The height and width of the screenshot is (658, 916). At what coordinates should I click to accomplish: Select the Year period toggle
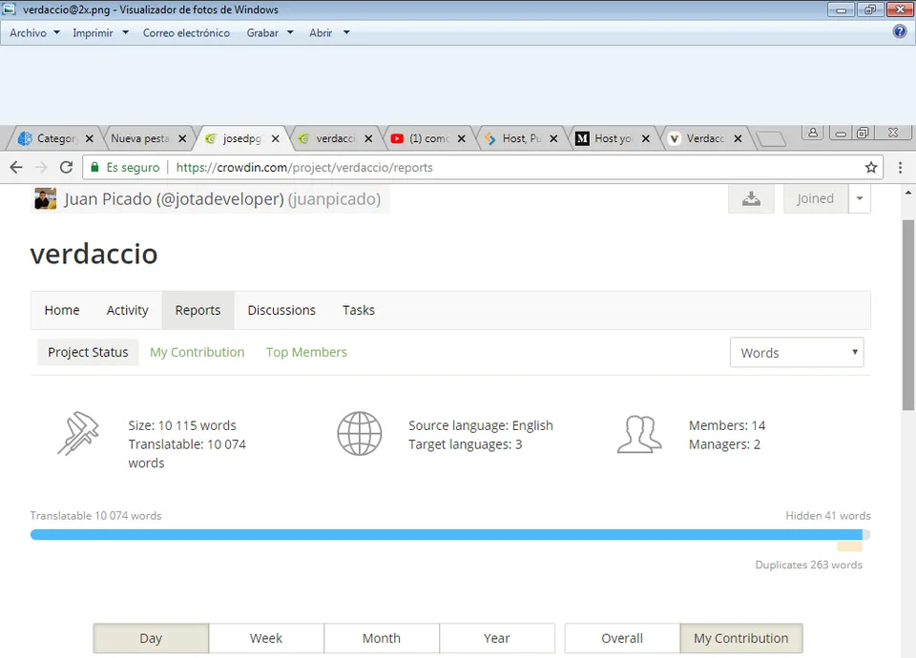point(496,638)
